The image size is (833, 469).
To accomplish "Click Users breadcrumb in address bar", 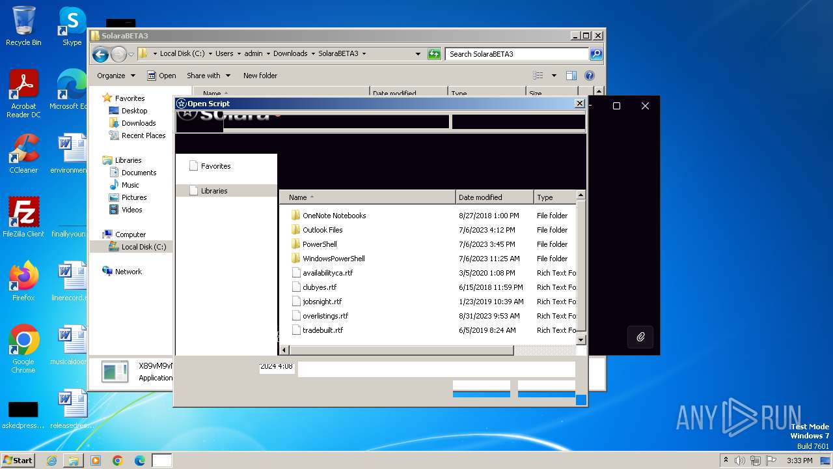I will pos(224,54).
